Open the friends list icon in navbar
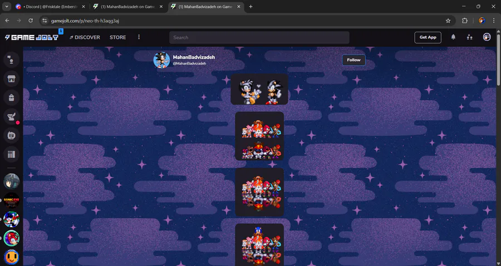 coord(469,37)
